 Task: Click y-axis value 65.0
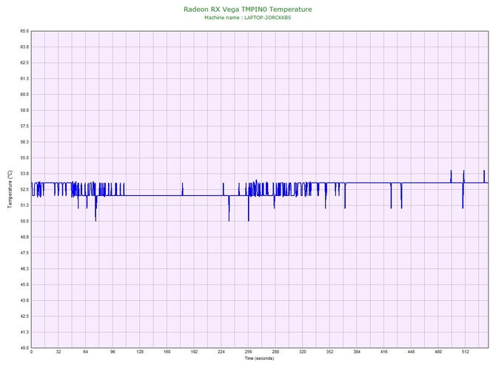click(24, 31)
